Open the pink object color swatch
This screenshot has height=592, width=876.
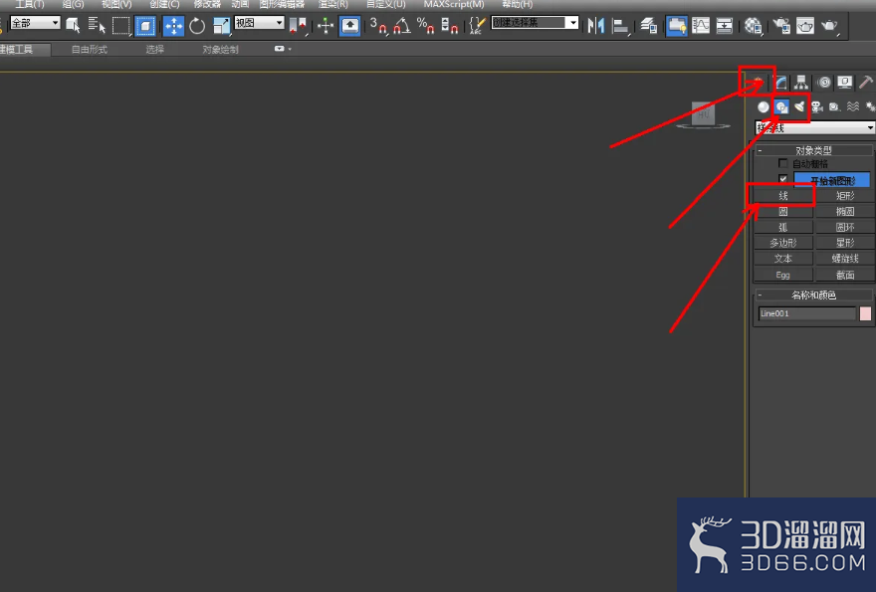coord(865,313)
